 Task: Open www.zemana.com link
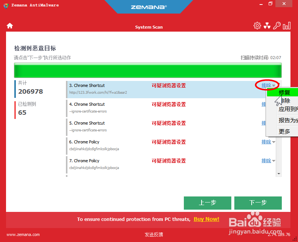[23, 234]
